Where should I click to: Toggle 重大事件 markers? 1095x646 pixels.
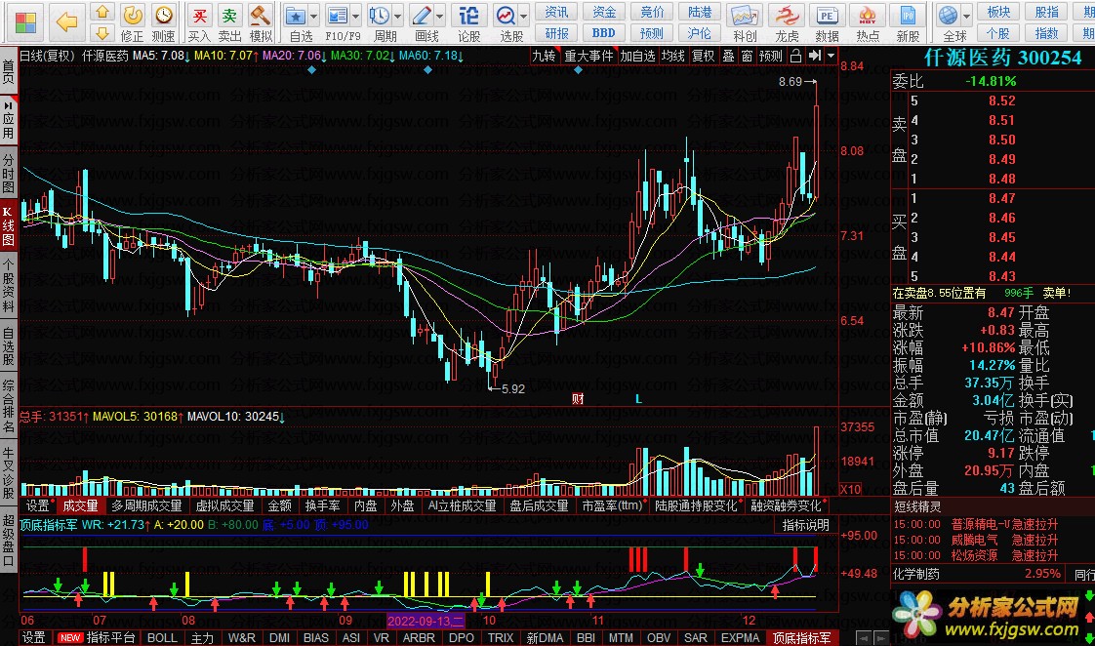(588, 56)
